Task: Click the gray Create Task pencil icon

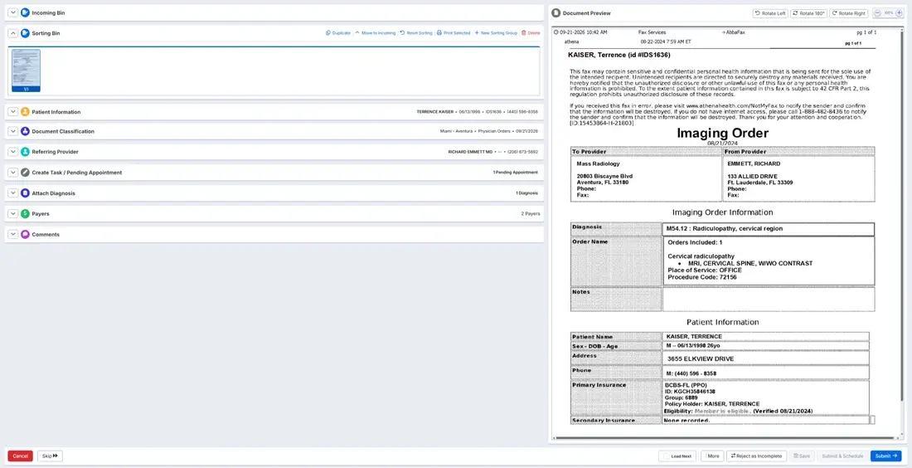Action: (x=25, y=173)
